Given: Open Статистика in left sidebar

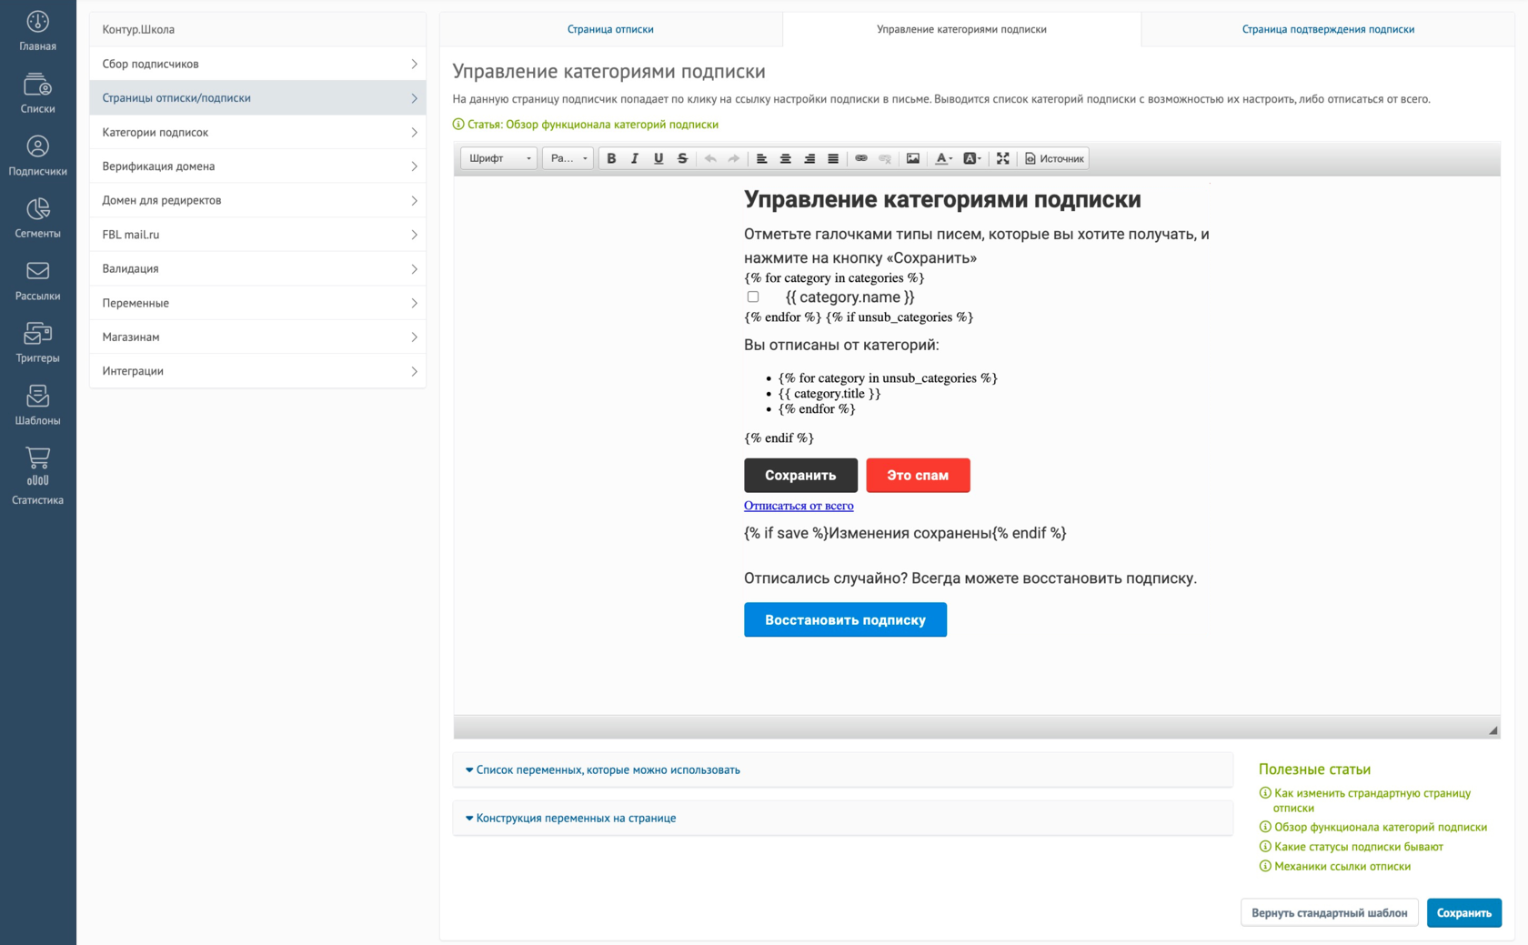Looking at the screenshot, I should [x=37, y=476].
